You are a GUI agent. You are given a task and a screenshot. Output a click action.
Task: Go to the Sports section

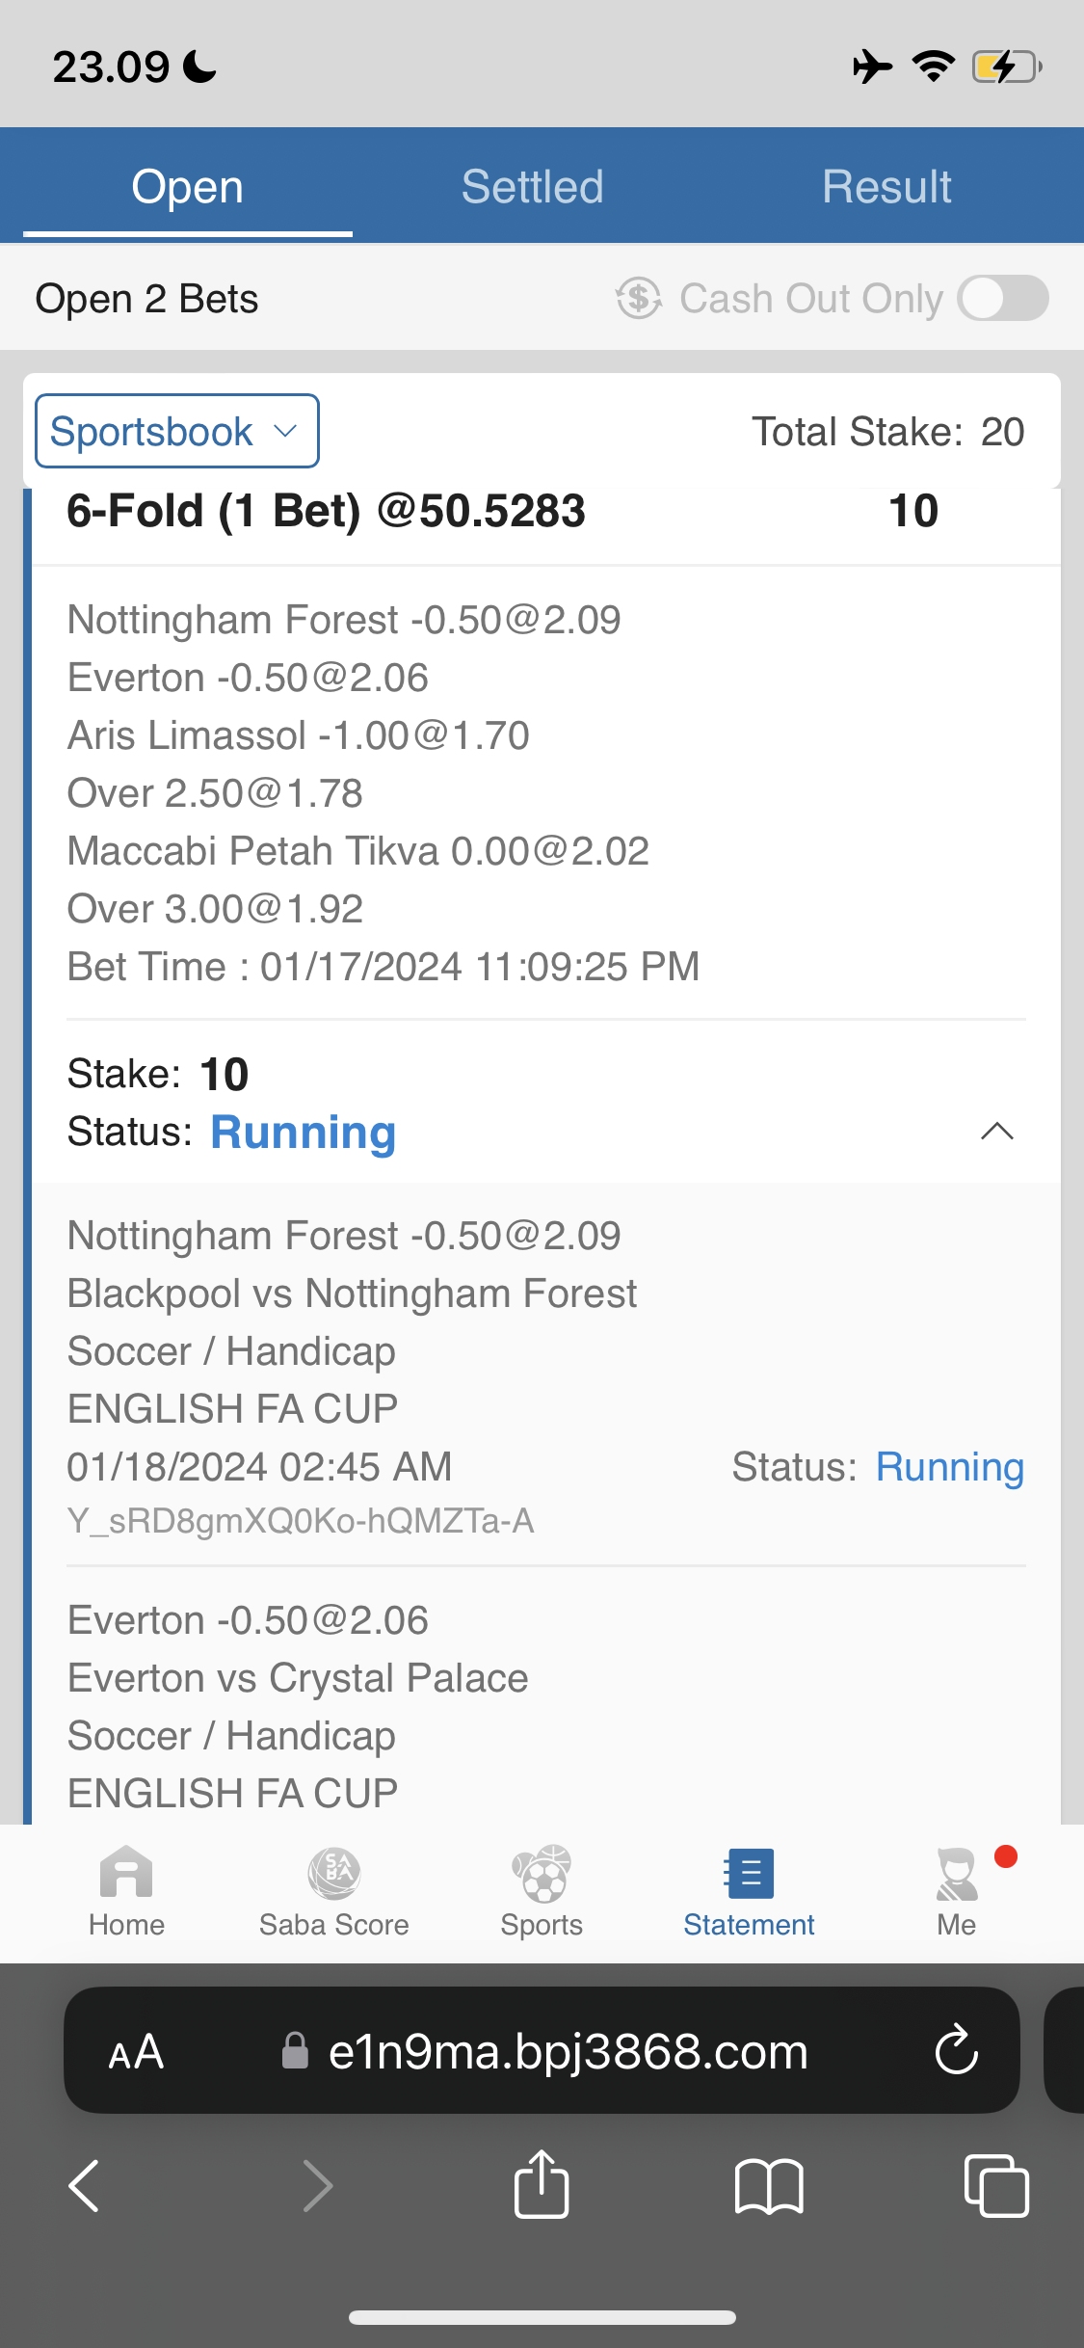(542, 1890)
